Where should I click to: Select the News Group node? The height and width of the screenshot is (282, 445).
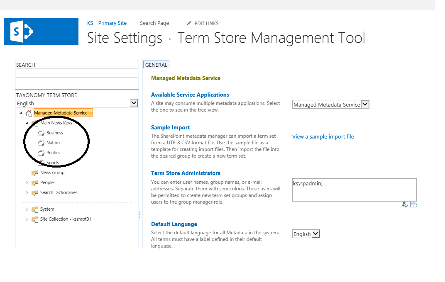[x=52, y=173]
